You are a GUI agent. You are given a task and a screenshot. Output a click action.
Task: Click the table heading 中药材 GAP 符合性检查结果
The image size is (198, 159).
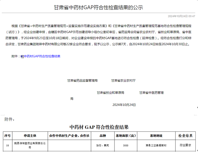[x=99, y=127]
